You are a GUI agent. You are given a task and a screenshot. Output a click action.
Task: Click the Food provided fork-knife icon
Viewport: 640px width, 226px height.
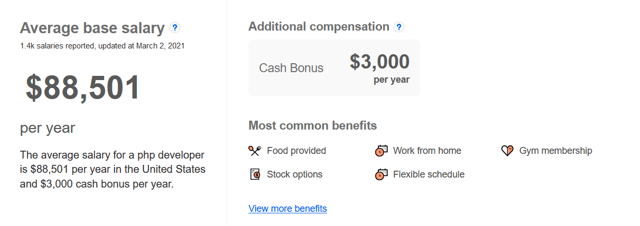coord(255,151)
